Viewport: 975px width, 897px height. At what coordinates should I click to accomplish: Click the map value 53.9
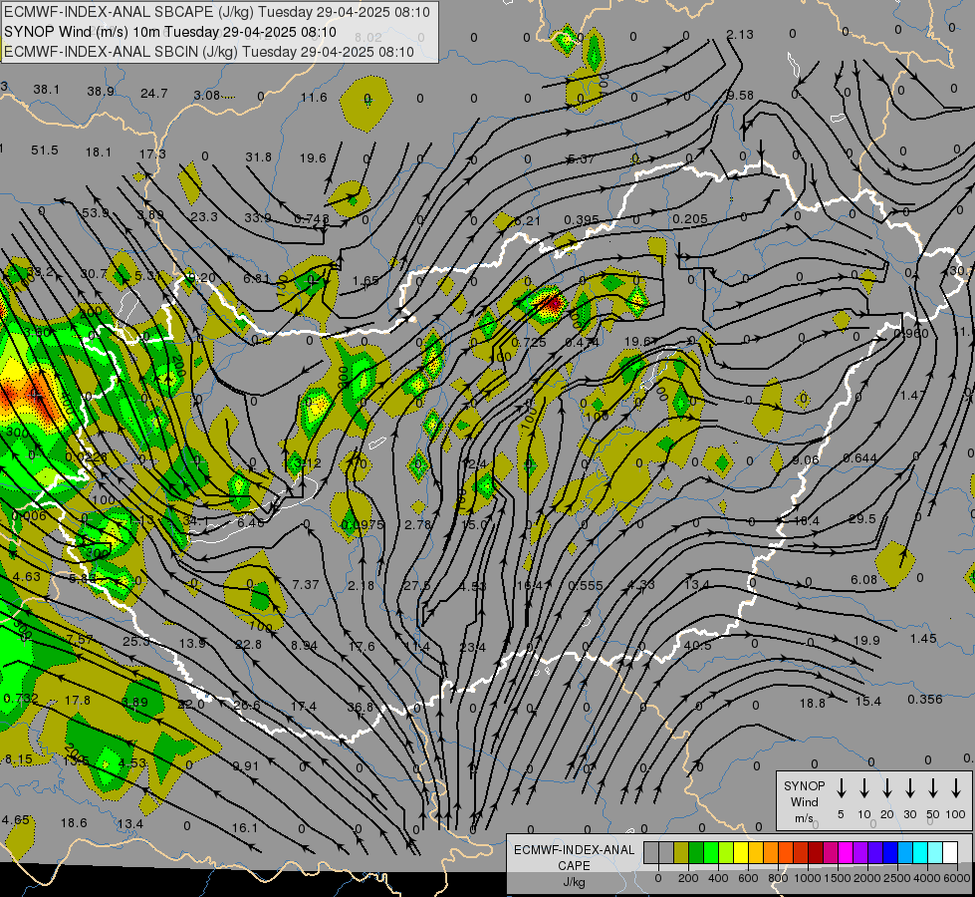pyautogui.click(x=96, y=213)
